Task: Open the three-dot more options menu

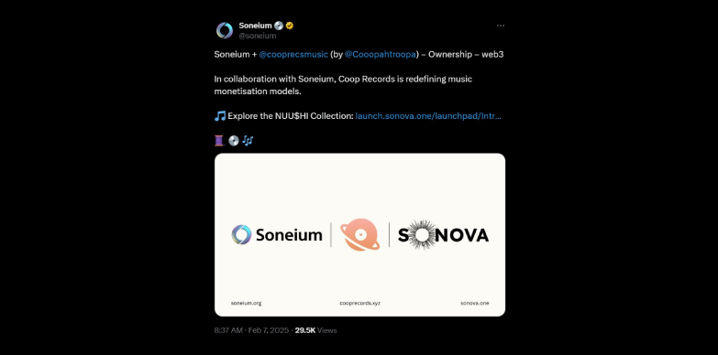Action: 501,26
